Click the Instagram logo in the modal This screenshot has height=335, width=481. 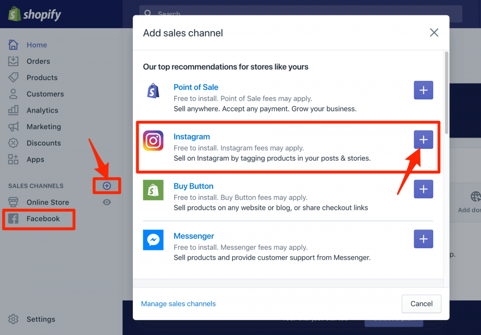pos(153,140)
